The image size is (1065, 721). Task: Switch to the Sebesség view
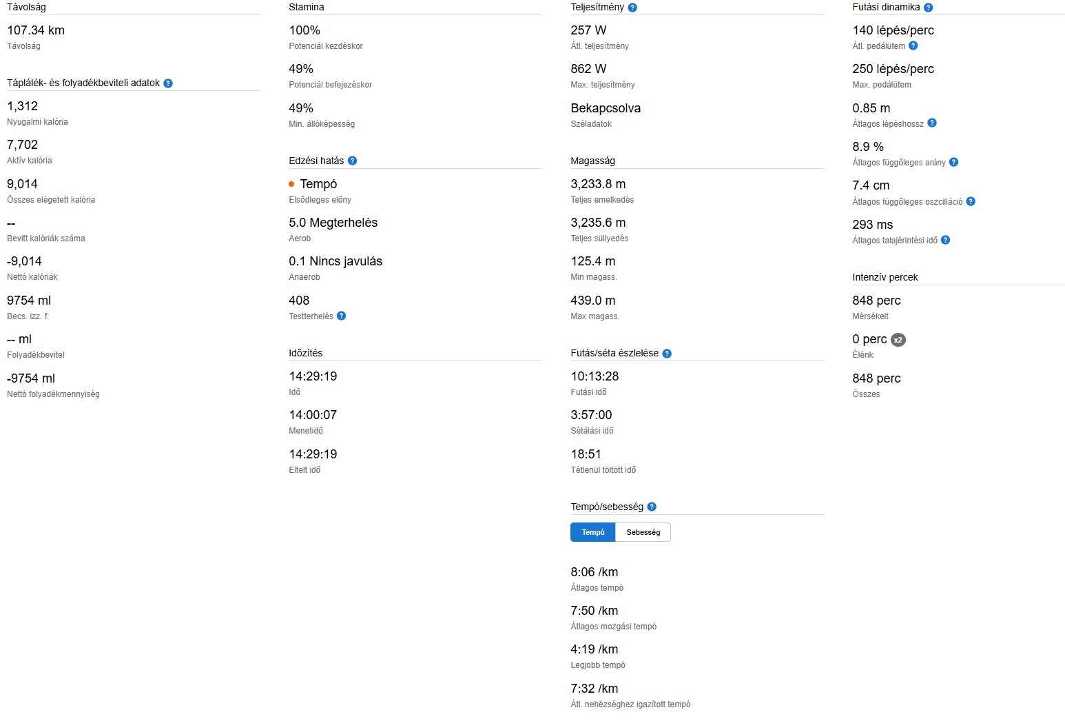click(643, 532)
